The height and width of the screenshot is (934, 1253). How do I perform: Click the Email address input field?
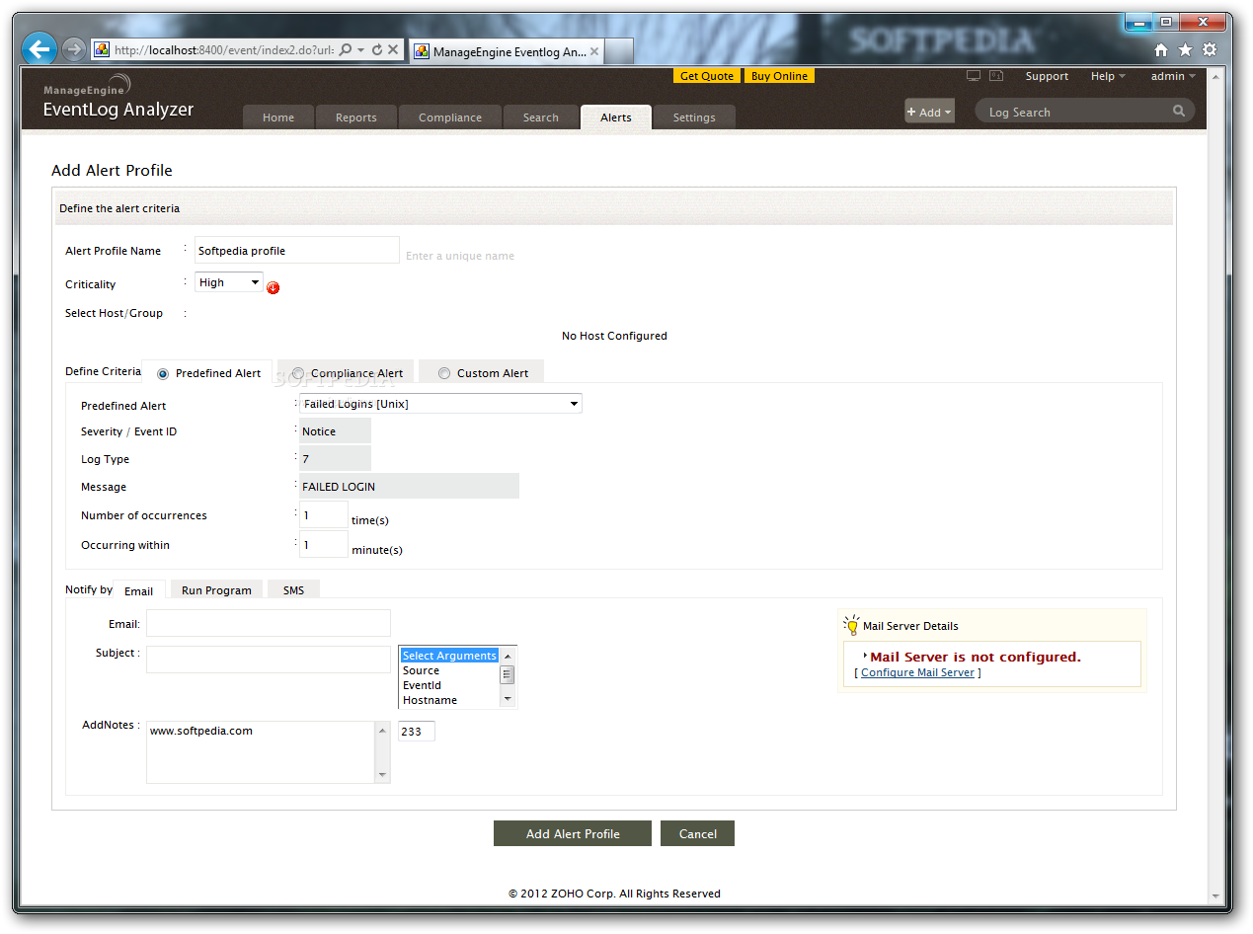[269, 623]
